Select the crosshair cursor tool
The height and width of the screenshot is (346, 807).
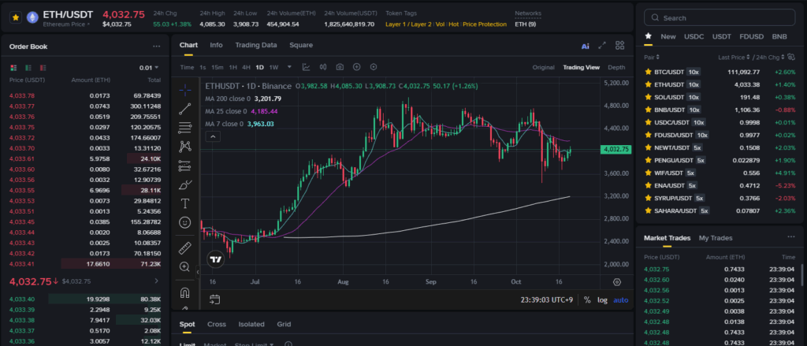point(185,89)
